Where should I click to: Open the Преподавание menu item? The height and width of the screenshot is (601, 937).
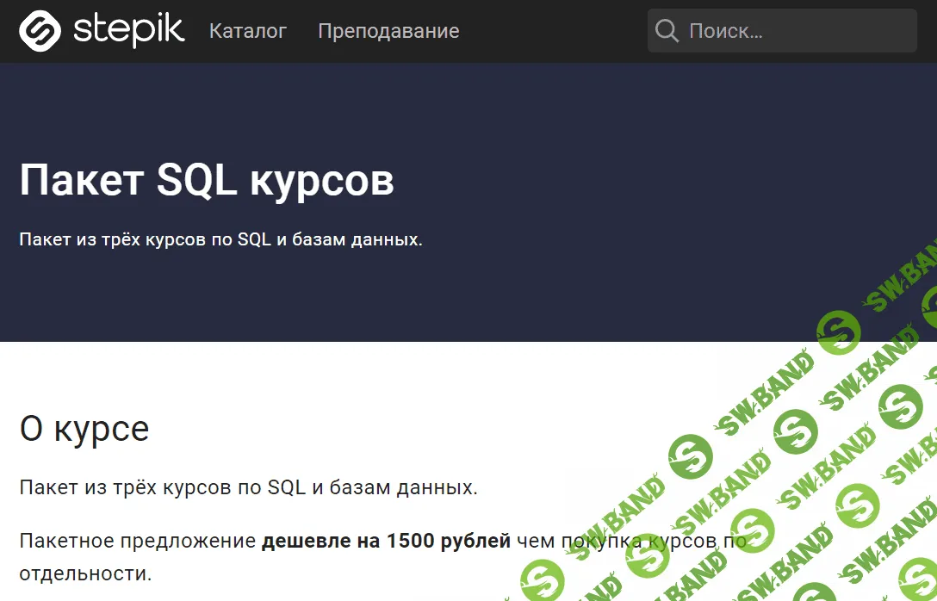(388, 31)
